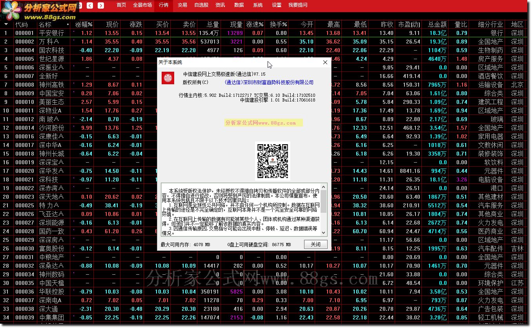Sort by the 地区 column header
The image size is (532, 328).
click(517, 24)
